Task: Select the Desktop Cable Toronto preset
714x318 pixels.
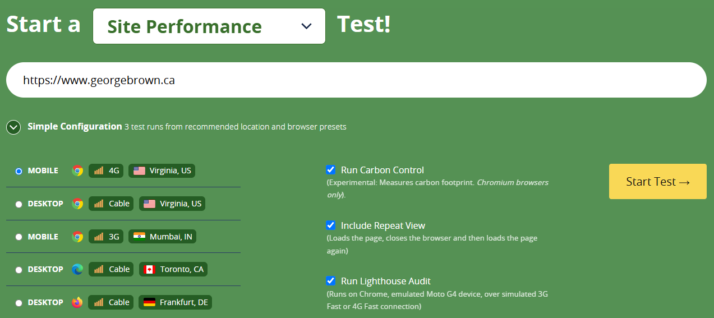Action: coord(19,270)
